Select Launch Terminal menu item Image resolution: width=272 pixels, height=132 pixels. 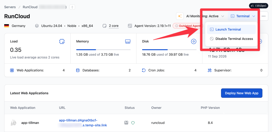point(231,29)
